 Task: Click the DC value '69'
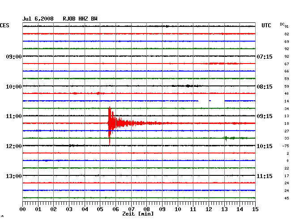(287, 42)
